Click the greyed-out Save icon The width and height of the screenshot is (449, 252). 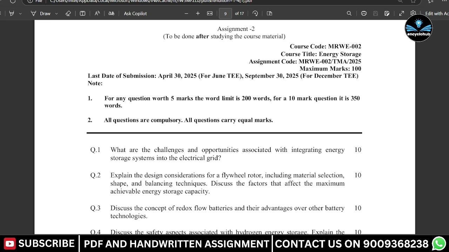[x=375, y=13]
